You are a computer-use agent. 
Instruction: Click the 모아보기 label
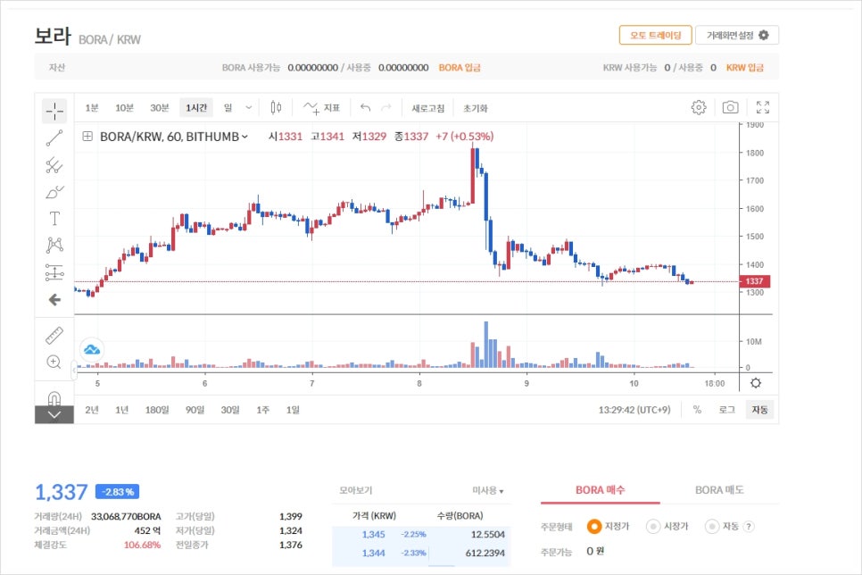click(355, 490)
